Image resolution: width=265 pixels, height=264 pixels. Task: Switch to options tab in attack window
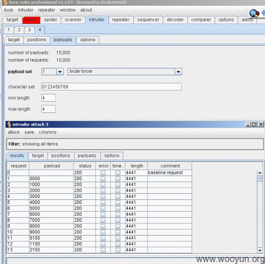click(x=111, y=156)
